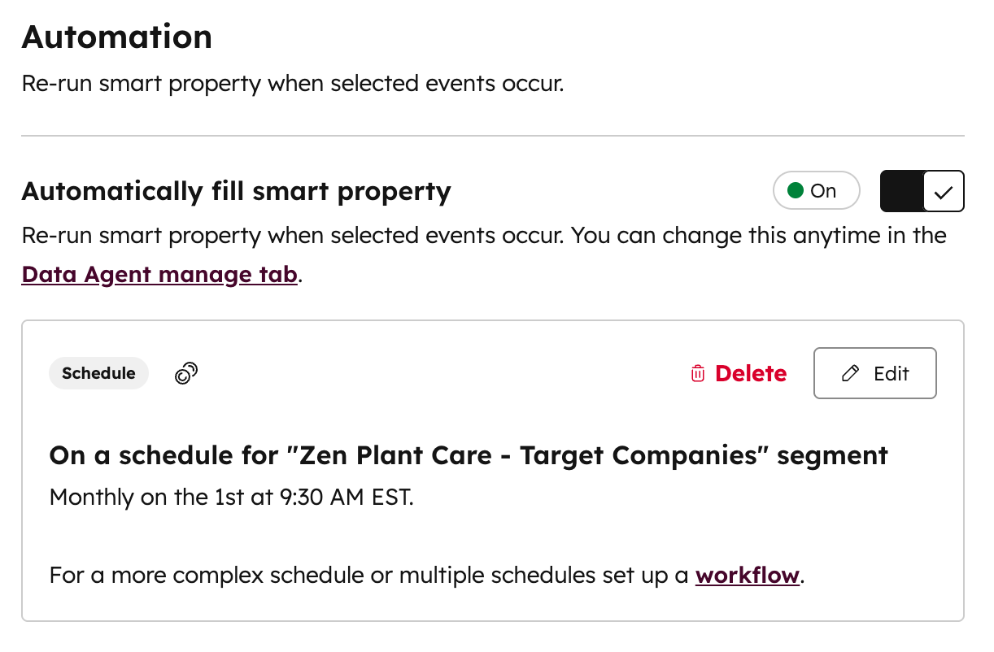This screenshot has width=994, height=652.
Task: Click the Automation section heading
Action: pyautogui.click(x=117, y=37)
